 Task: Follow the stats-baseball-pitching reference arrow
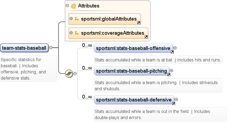(x=169, y=75)
